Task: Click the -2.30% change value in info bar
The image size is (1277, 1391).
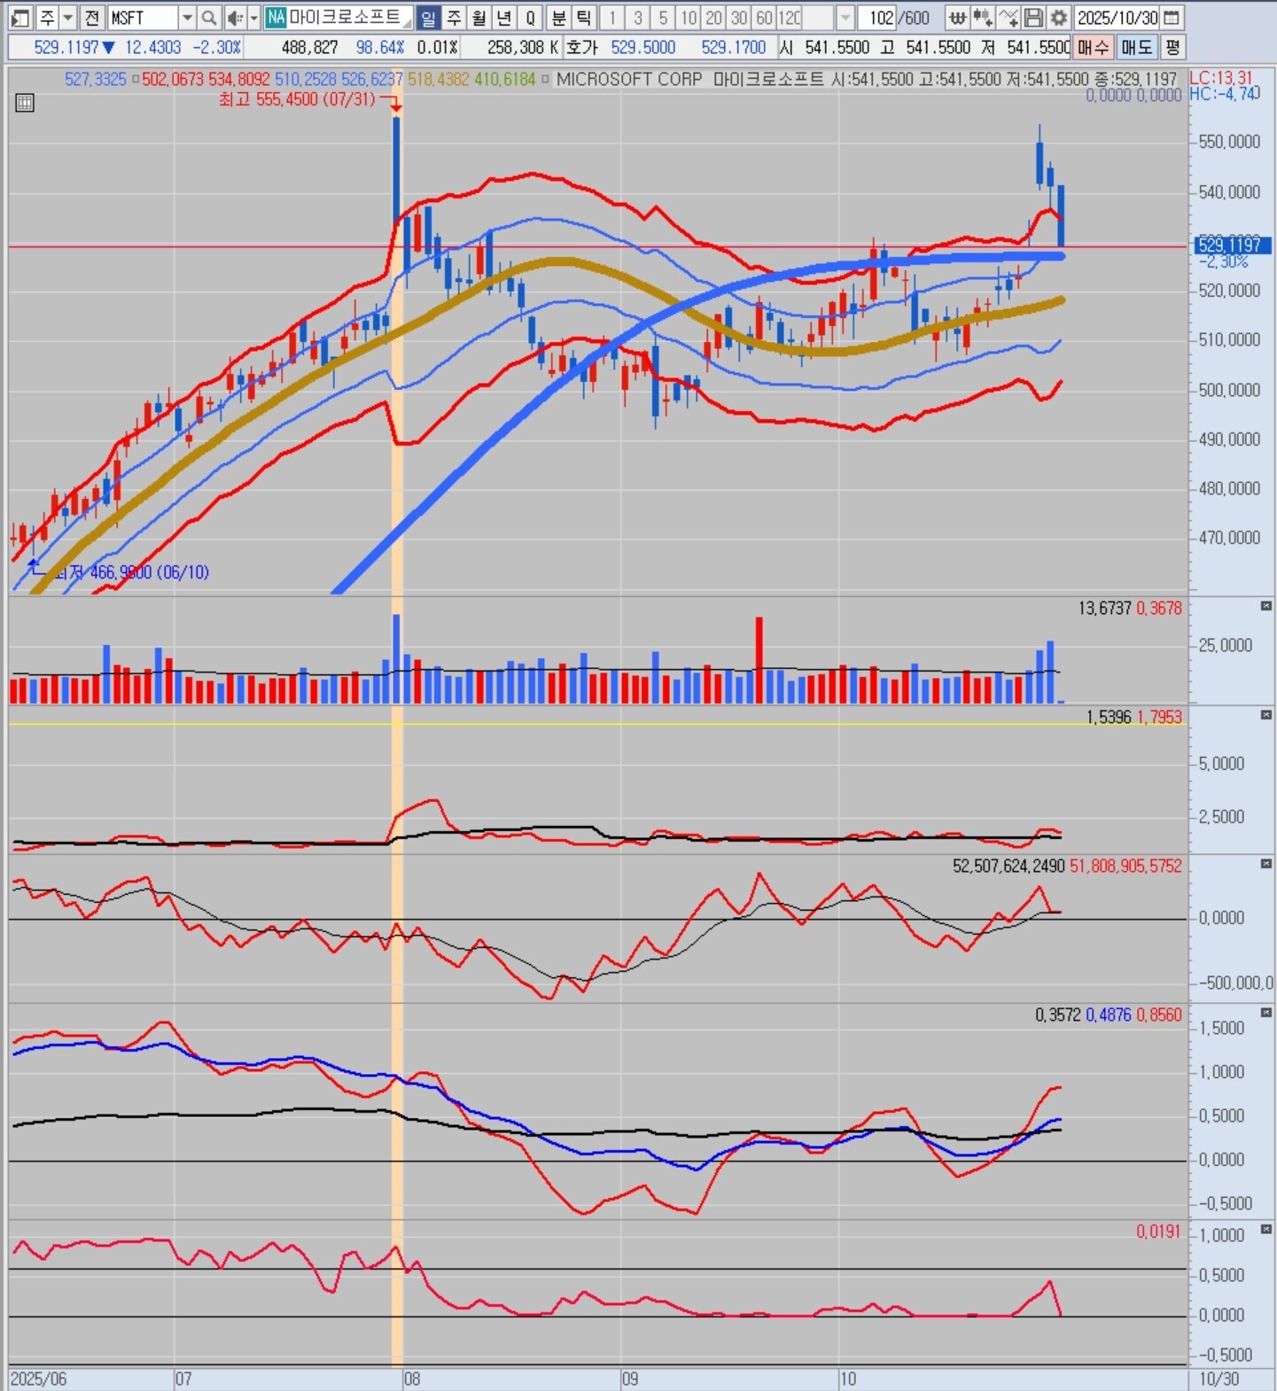Action: point(217,47)
